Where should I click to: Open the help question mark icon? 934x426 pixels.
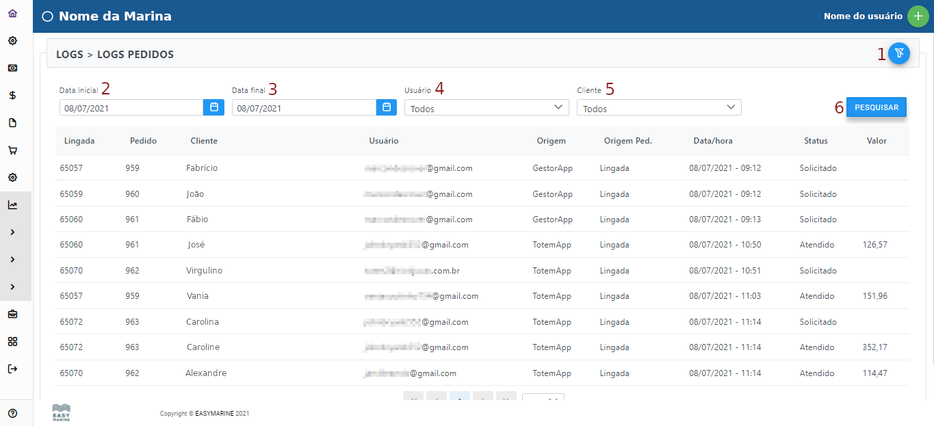click(12, 413)
